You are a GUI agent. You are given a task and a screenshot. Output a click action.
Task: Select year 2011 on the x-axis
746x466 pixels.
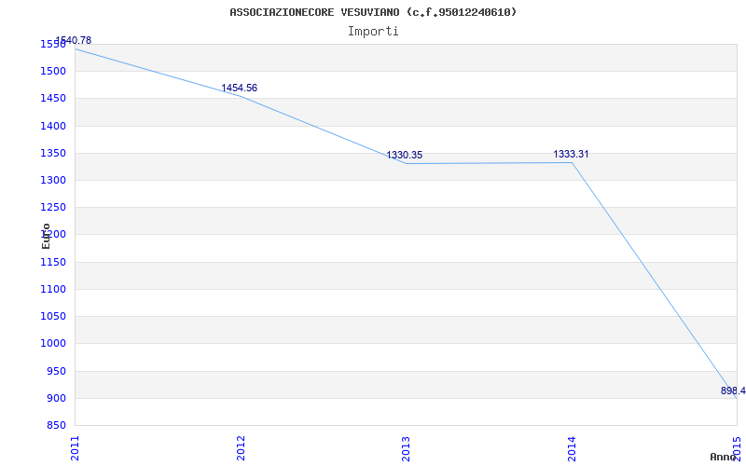[x=76, y=446]
